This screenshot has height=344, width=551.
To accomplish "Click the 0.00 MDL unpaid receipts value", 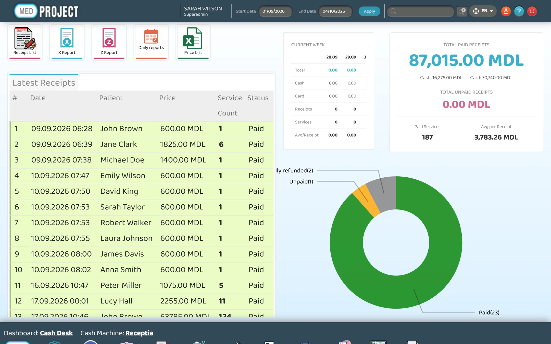I will 466,104.
